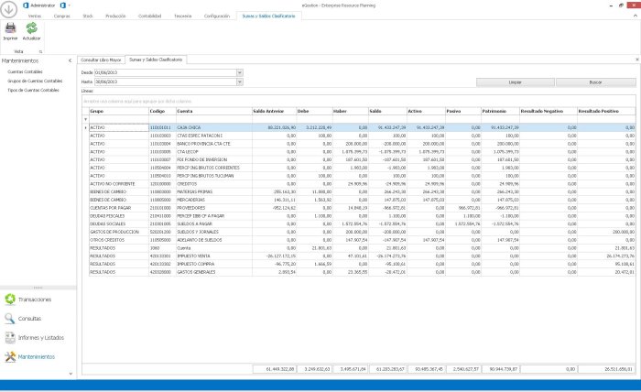Switch to Consultar Libro Mayor tab
Image resolution: width=641 pixels, height=392 pixels.
[x=101, y=59]
